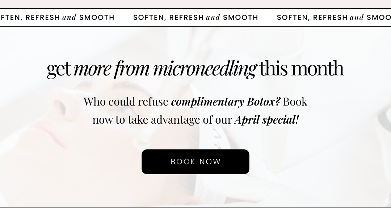Click the highlighted 'complimentary Botox?' text

[x=226, y=102]
